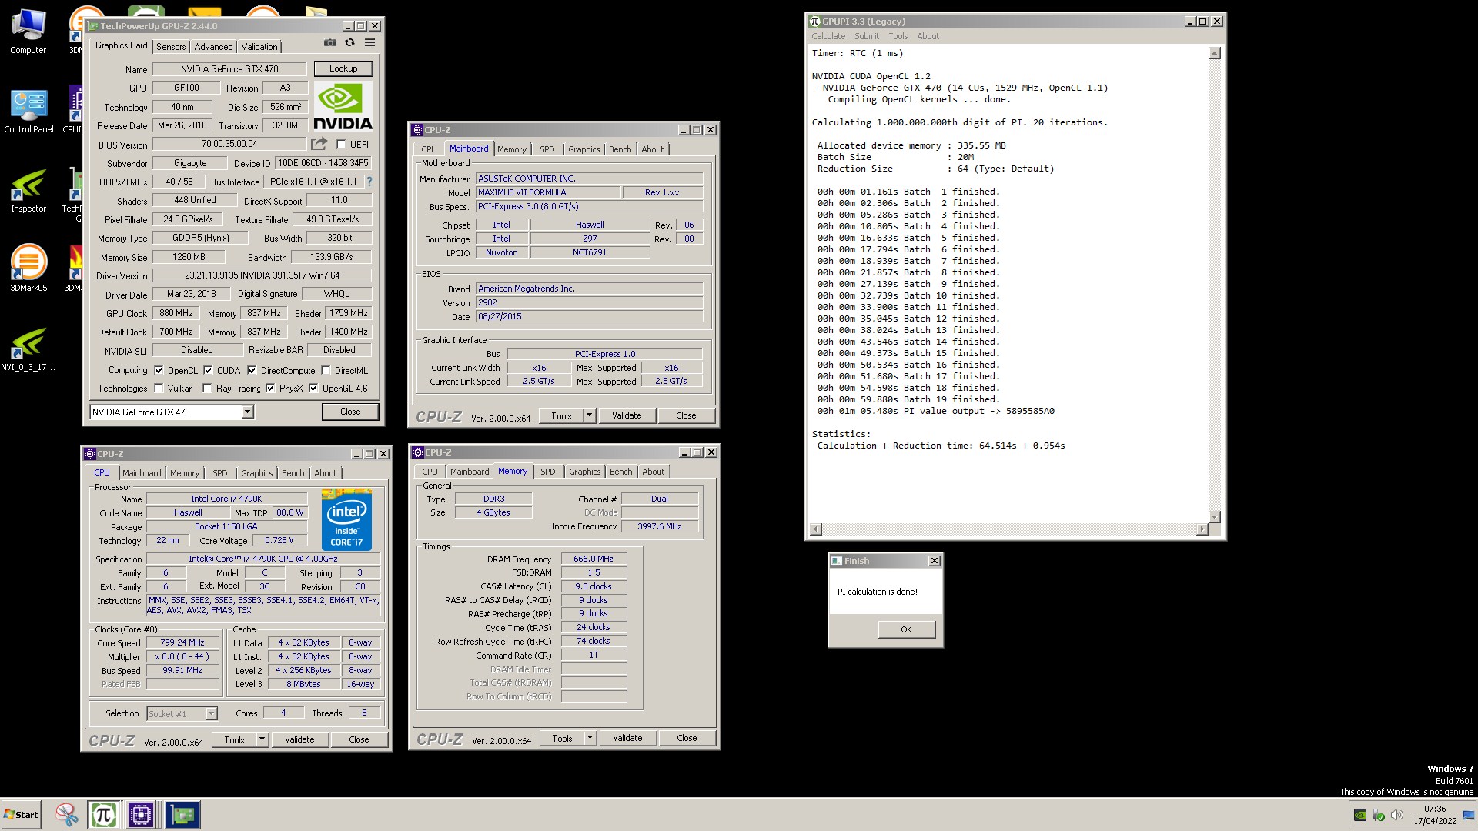The width and height of the screenshot is (1478, 831).
Task: Select the Computer desktop icon
Action: (x=28, y=32)
